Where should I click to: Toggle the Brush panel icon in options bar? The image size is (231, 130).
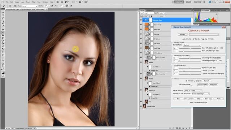coord(15,6)
